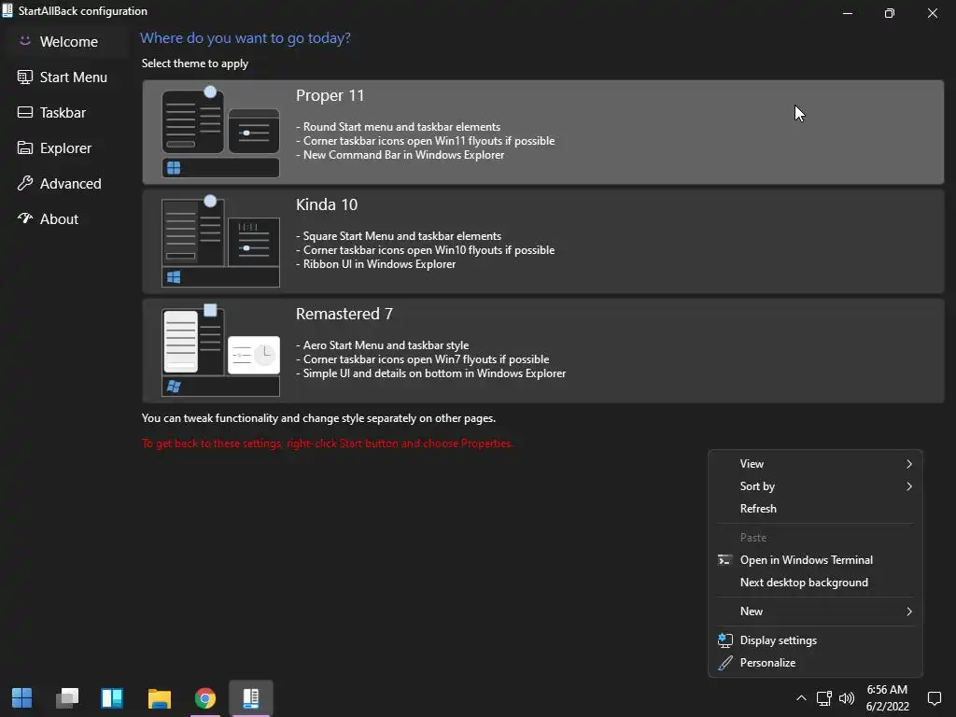Open the clock showing 6:56 AM
956x717 pixels.
click(x=888, y=698)
